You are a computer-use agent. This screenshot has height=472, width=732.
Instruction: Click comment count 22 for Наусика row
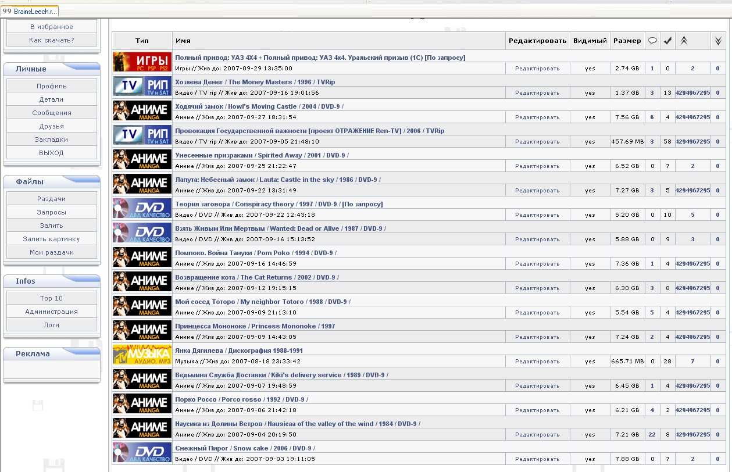(652, 434)
